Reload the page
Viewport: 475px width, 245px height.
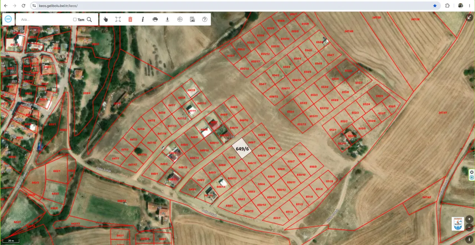coord(23,6)
